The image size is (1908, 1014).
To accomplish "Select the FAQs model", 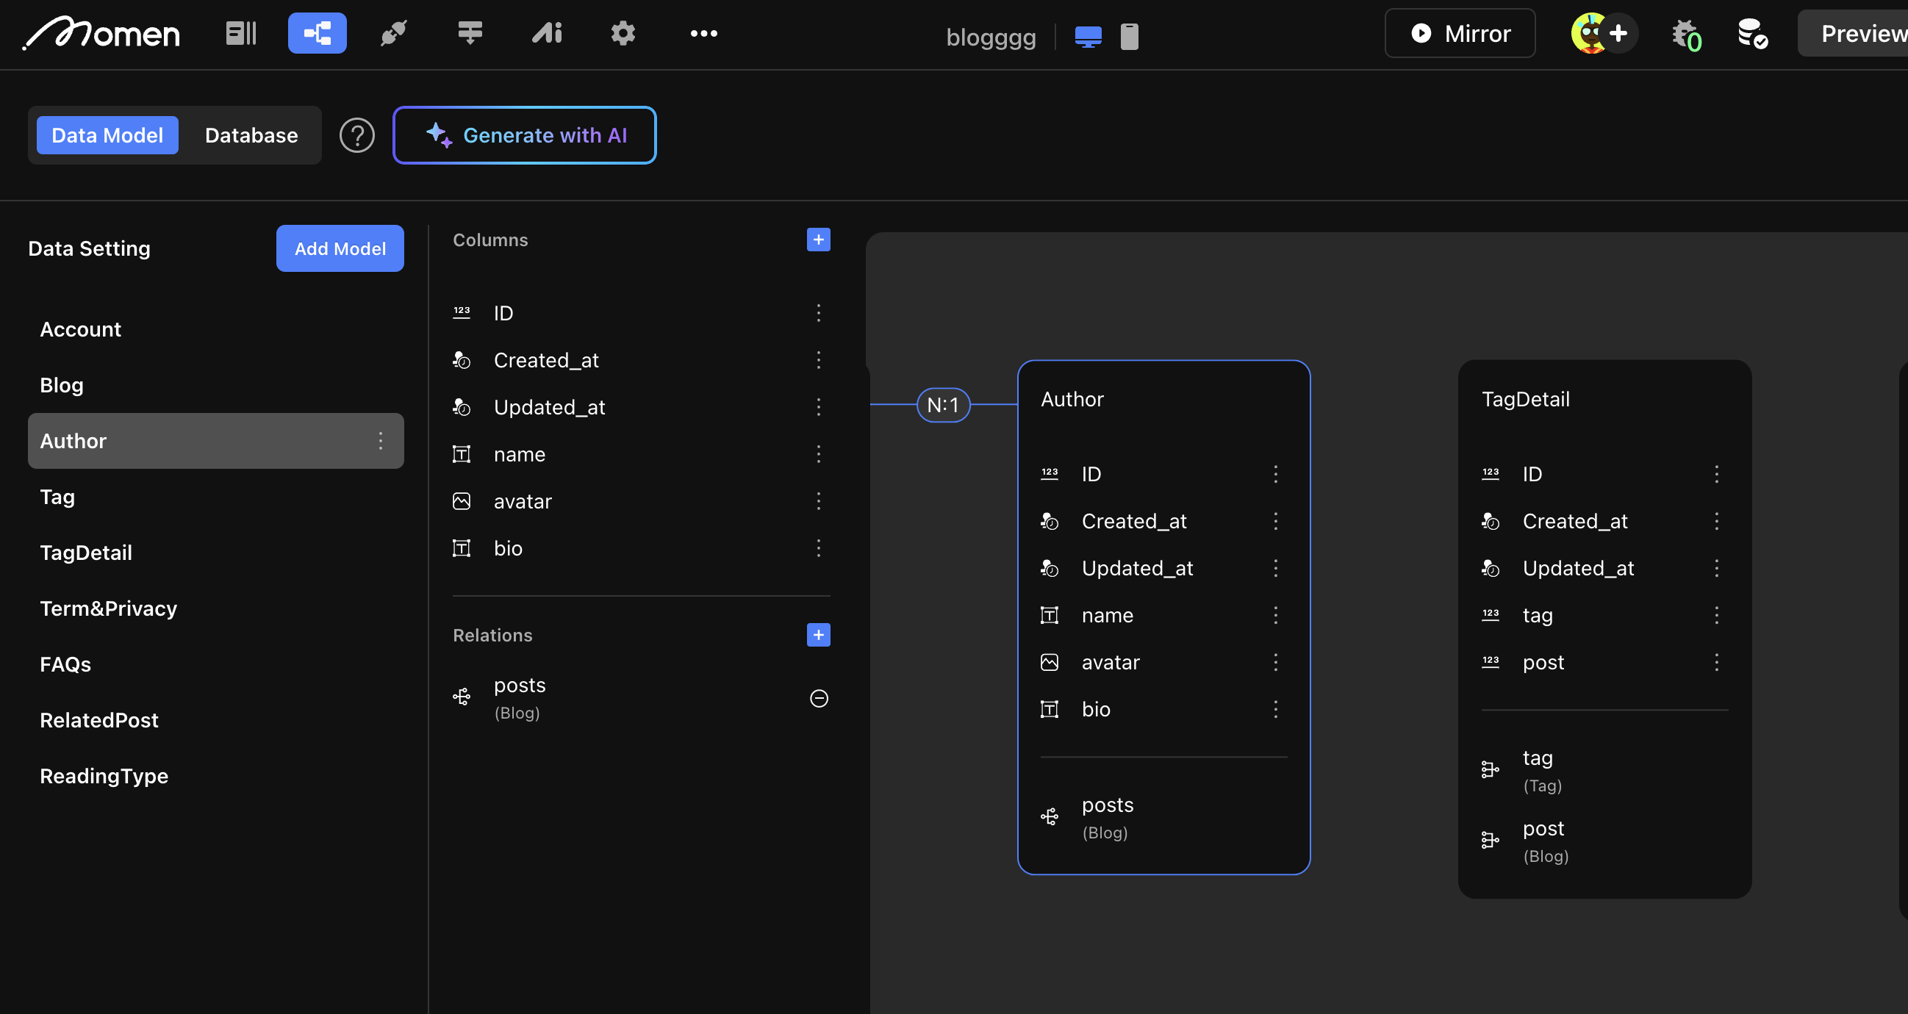I will (x=215, y=664).
